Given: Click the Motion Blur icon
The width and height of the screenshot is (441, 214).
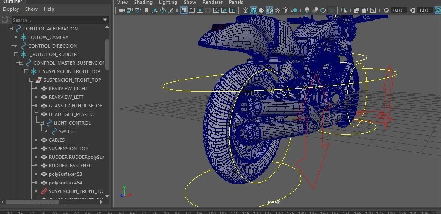Looking at the screenshot, I should 315,10.
